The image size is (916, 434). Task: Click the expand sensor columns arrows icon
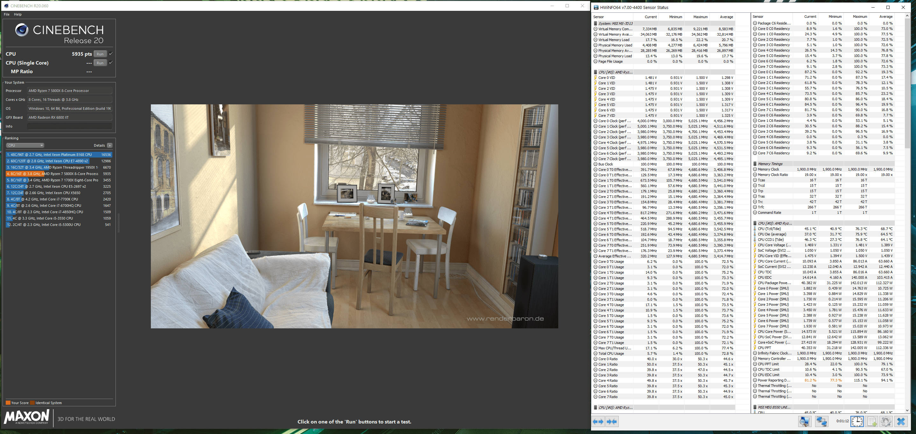tap(598, 422)
